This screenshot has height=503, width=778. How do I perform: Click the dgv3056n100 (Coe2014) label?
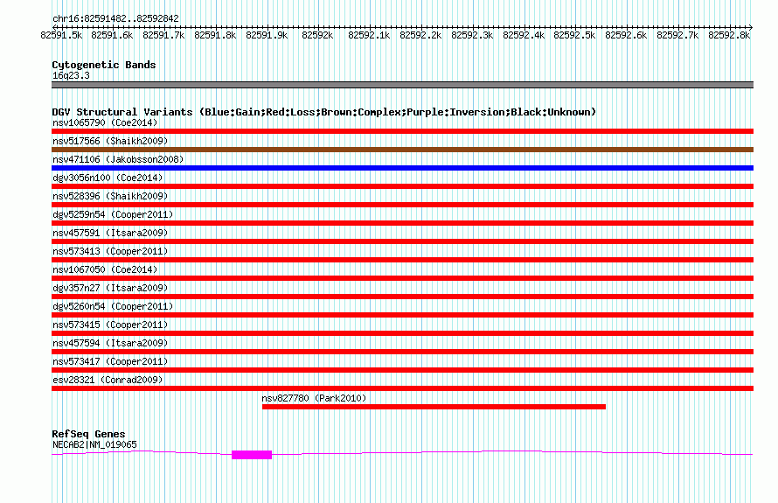[108, 178]
